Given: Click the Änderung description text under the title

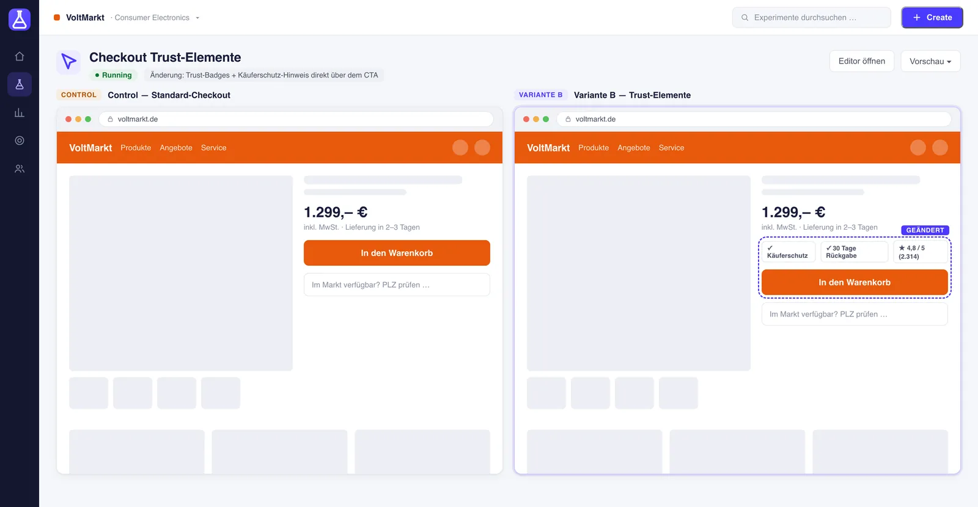Looking at the screenshot, I should (x=264, y=75).
